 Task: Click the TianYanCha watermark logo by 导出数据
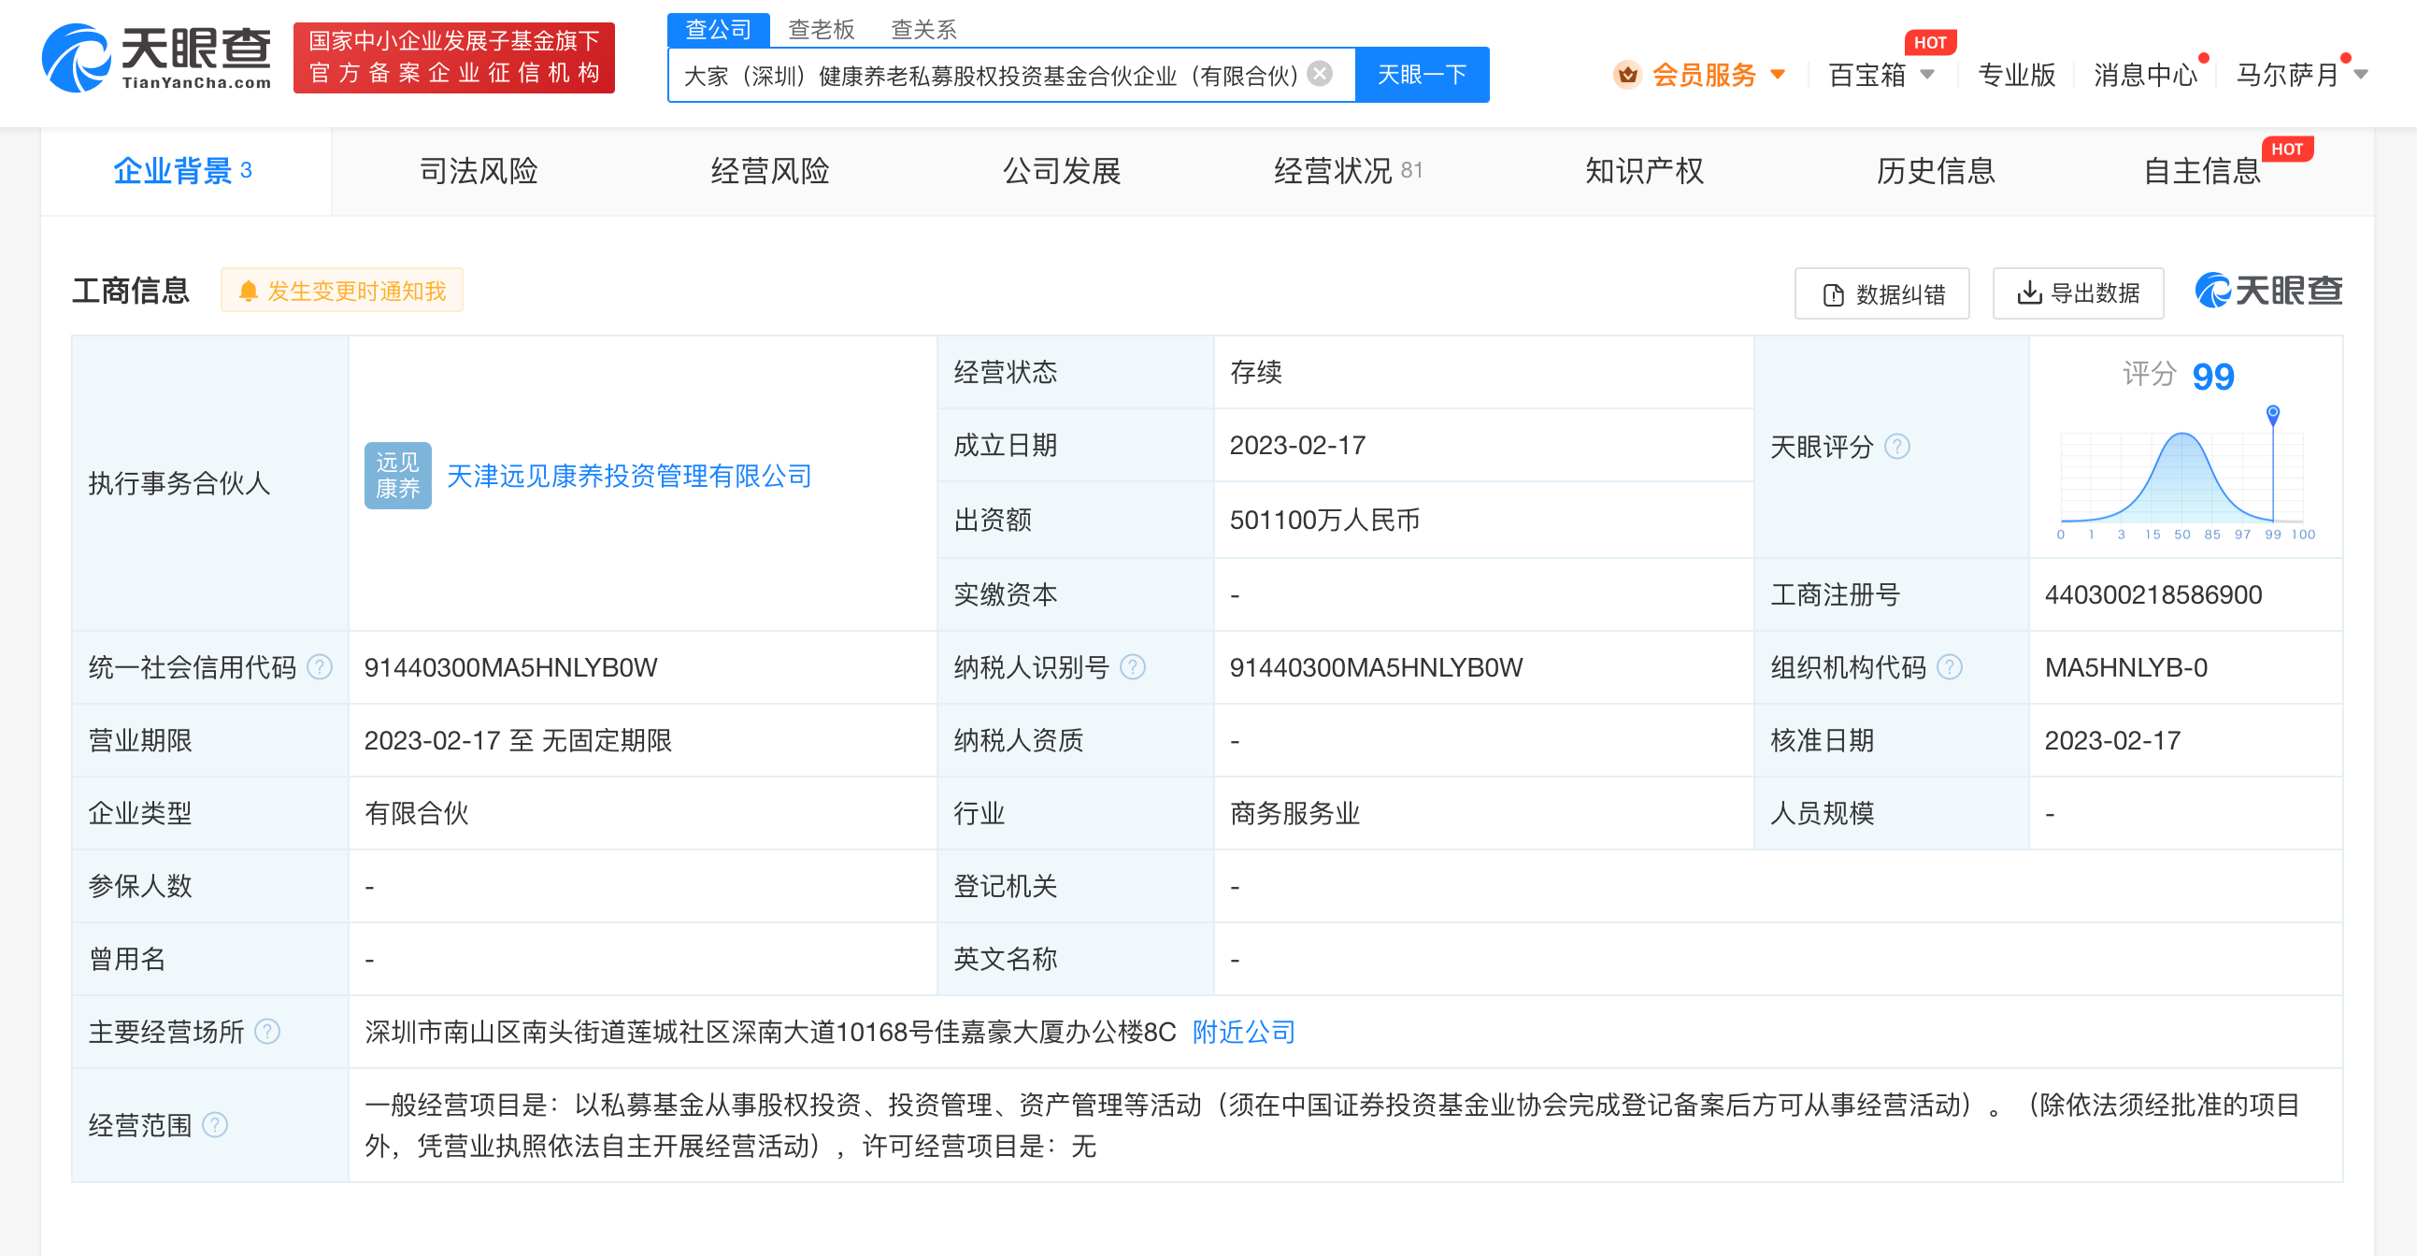tap(2267, 291)
